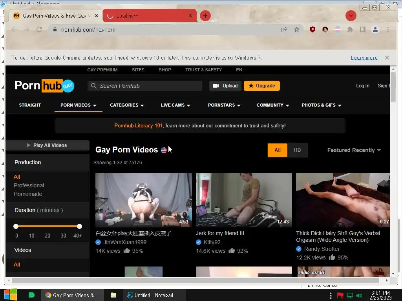Open the Gay Premium top link
Image resolution: width=402 pixels, height=301 pixels.
[102, 70]
